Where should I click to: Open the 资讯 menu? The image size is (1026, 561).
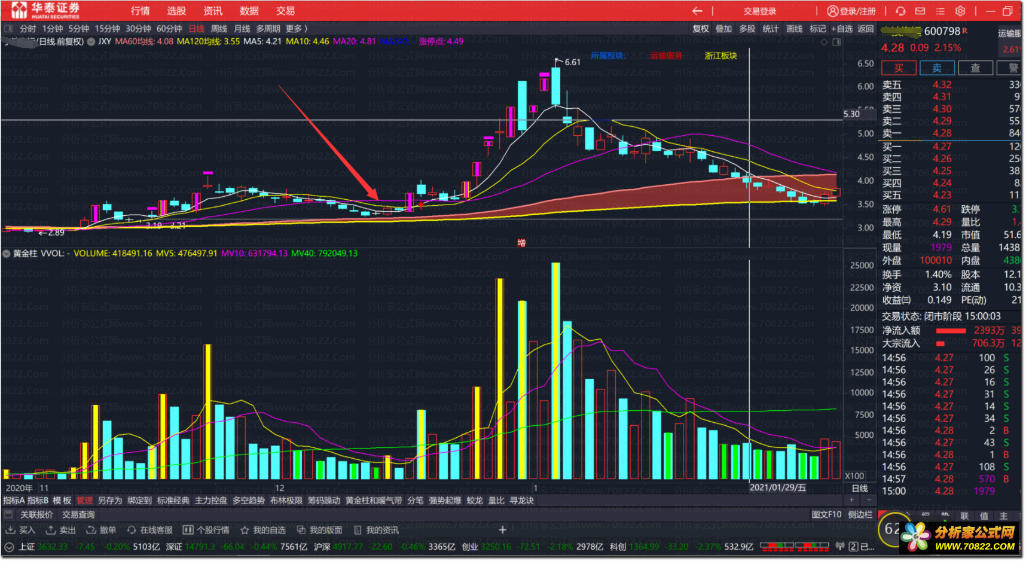(x=213, y=11)
